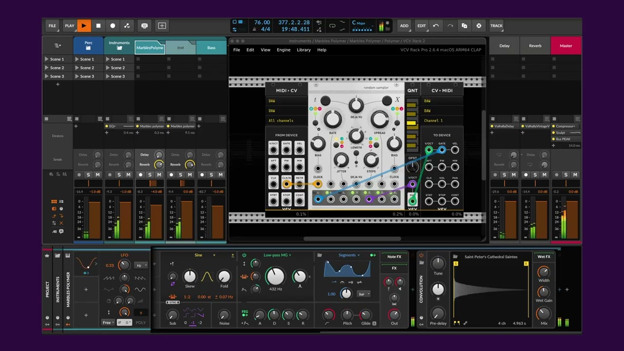Open the Sine oscillator type dropdown

pyautogui.click(x=204, y=255)
